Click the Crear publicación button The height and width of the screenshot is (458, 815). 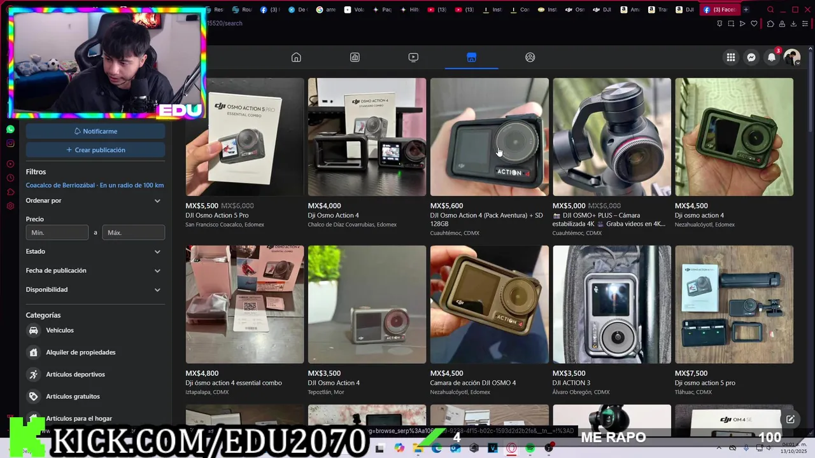pos(96,150)
